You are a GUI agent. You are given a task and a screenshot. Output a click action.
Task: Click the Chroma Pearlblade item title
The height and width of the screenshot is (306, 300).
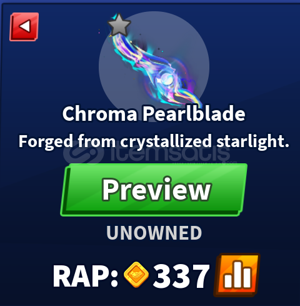click(x=154, y=113)
